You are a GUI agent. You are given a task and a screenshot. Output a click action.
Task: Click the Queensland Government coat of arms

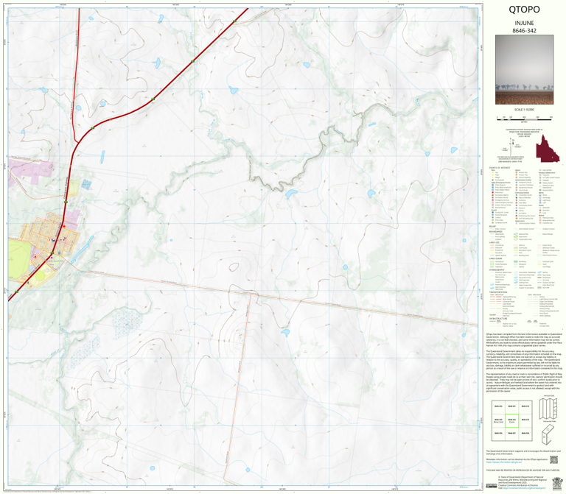pyautogui.click(x=557, y=483)
